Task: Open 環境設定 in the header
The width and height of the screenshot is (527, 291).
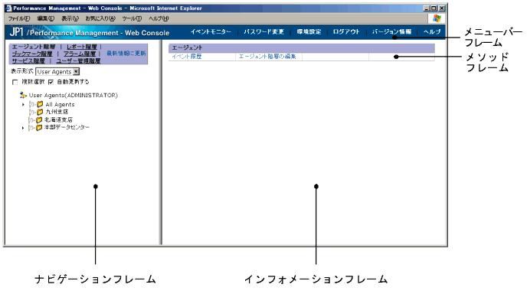Action: coord(309,31)
